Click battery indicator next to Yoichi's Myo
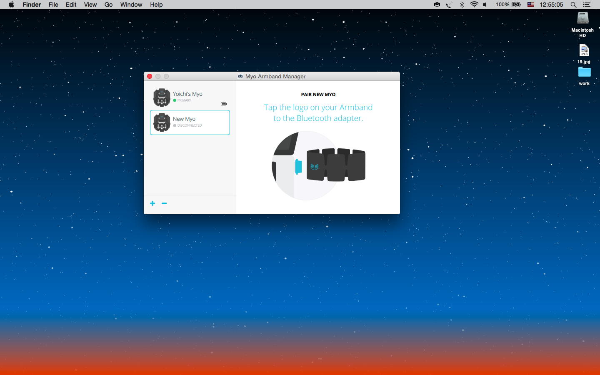 pos(223,104)
